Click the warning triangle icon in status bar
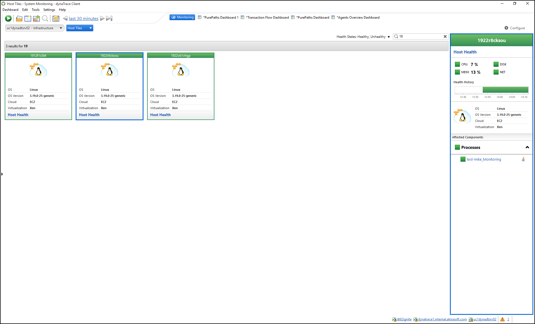 [502, 319]
